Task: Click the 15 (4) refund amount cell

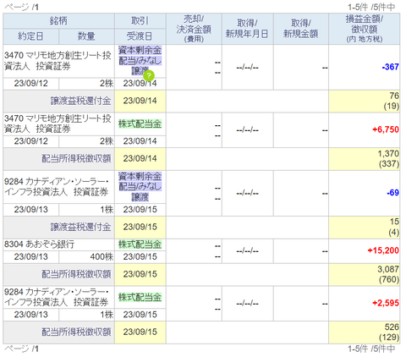Action: point(365,227)
